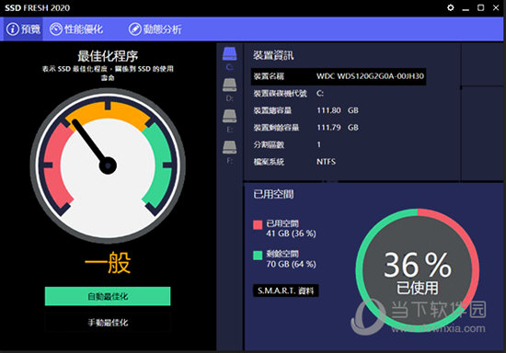Click the optimization gauge dial
The image size is (506, 353).
point(108,165)
